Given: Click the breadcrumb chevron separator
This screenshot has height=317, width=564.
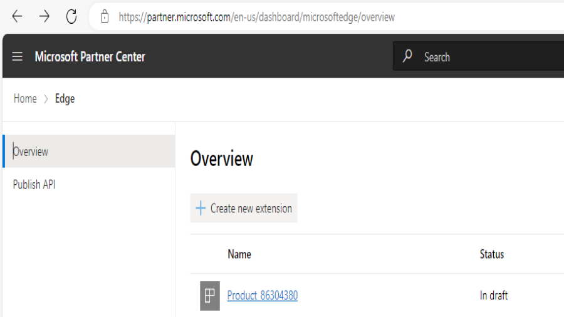Looking at the screenshot, I should (46, 99).
